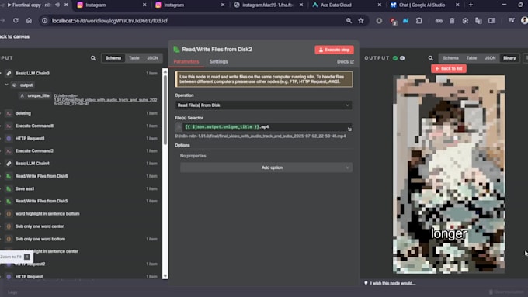The width and height of the screenshot is (528, 297).
Task: Bookmark this page with the star icon
Action: coord(361,21)
